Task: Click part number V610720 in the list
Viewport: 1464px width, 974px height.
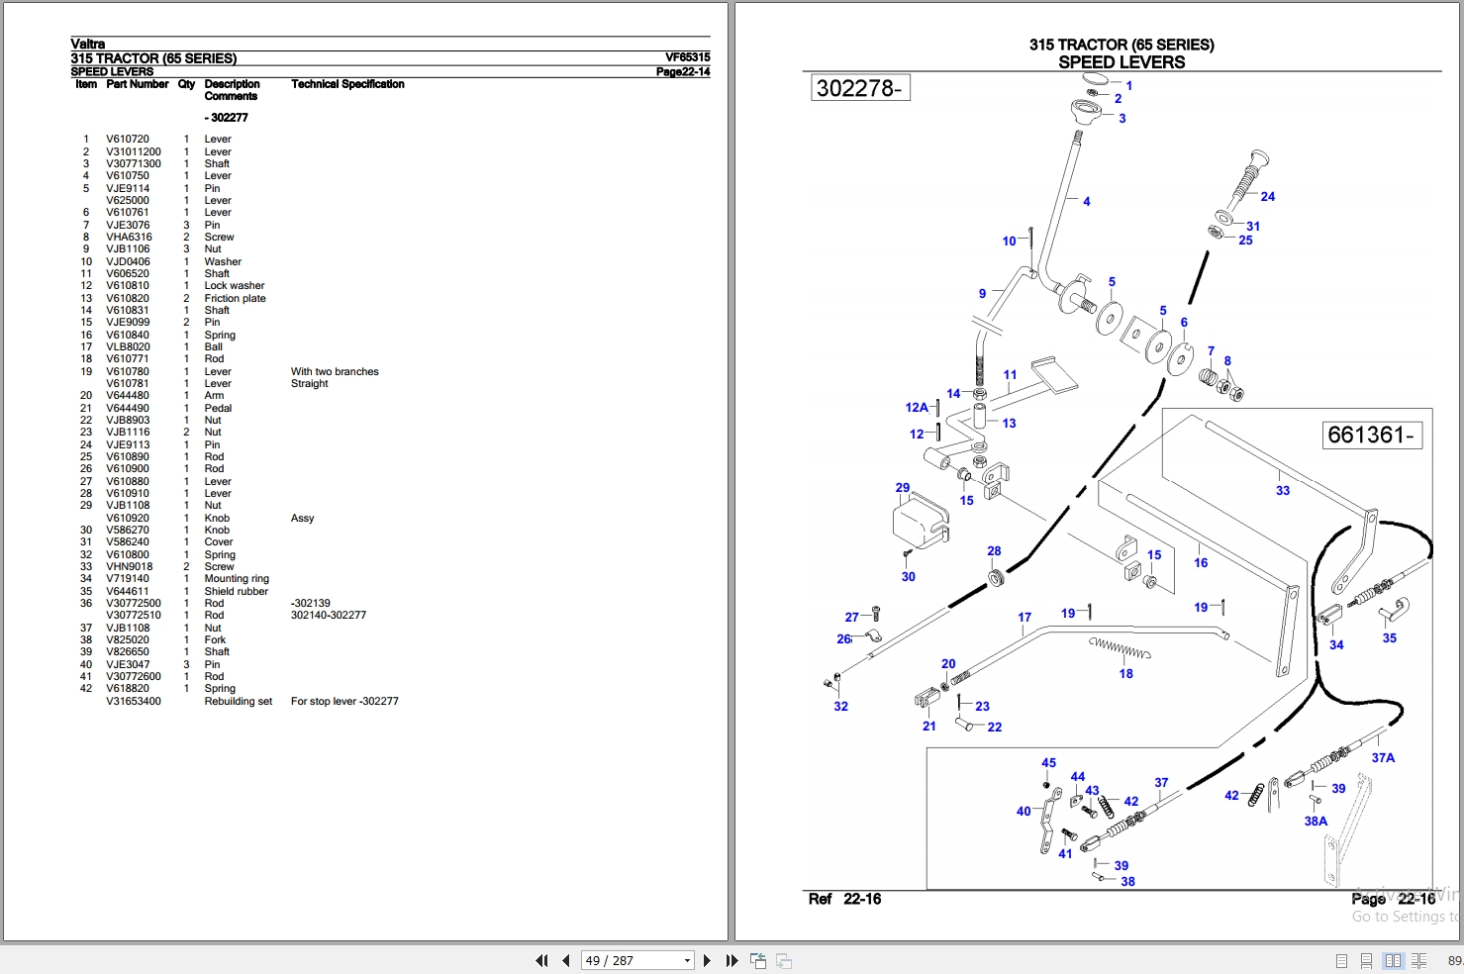Action: (128, 140)
